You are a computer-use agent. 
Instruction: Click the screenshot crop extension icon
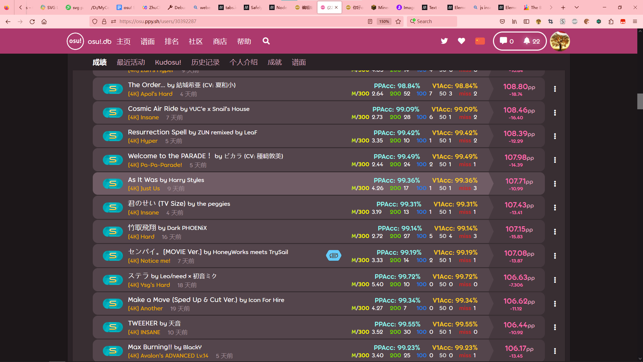pyautogui.click(x=551, y=21)
